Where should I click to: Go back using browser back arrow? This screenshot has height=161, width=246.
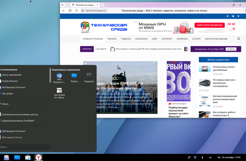(x=64, y=11)
